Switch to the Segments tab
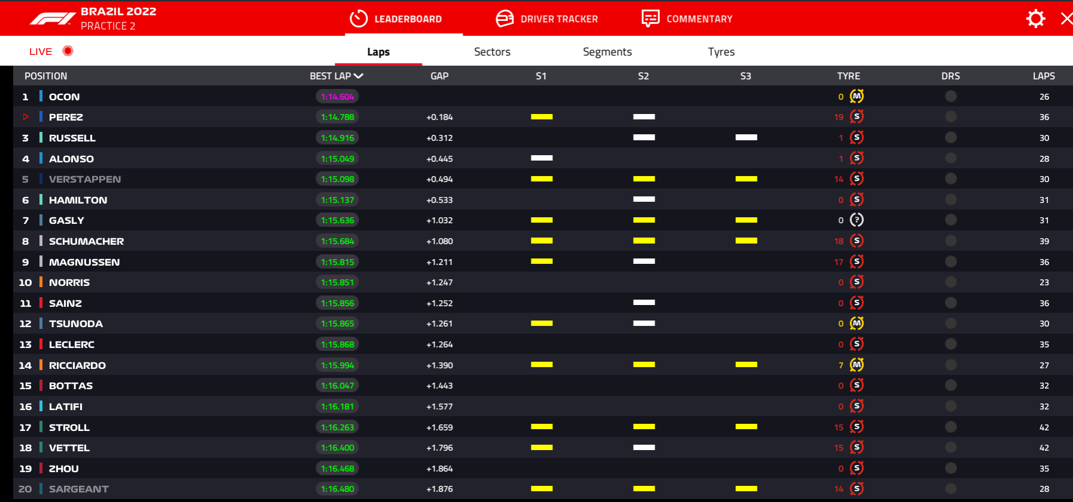1073x502 pixels. click(607, 51)
